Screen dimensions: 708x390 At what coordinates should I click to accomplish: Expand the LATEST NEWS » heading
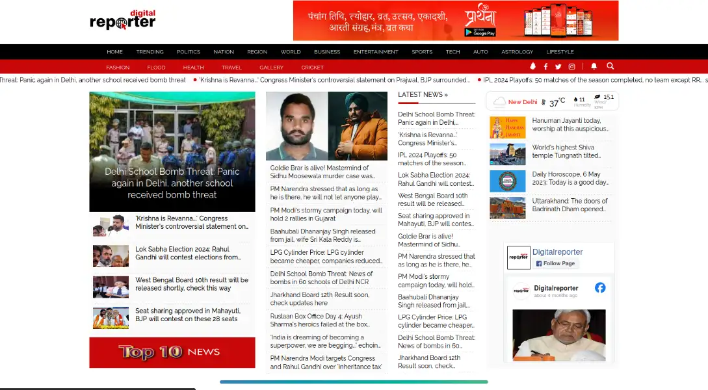tap(423, 95)
